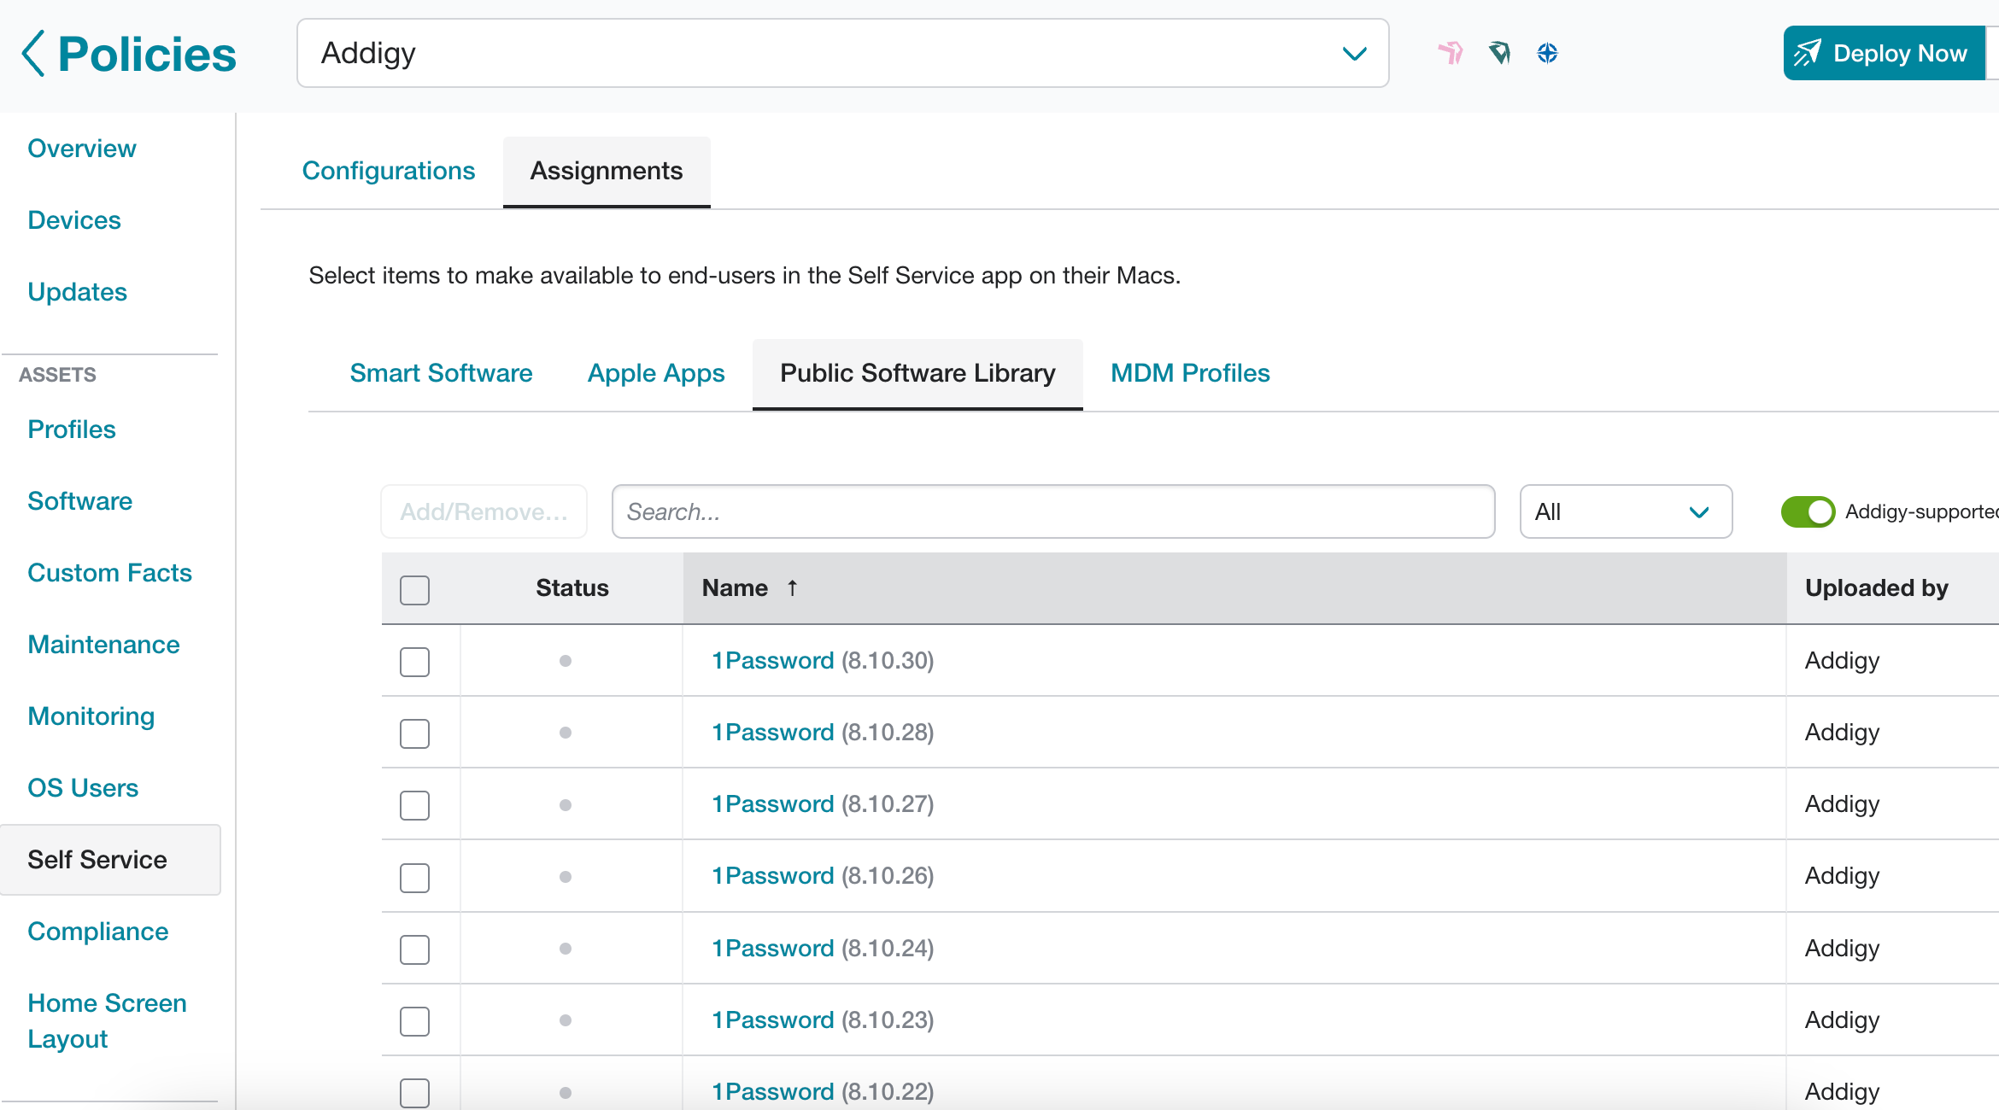
Task: Click status dot for 1Password 8.10.30
Action: point(565,660)
